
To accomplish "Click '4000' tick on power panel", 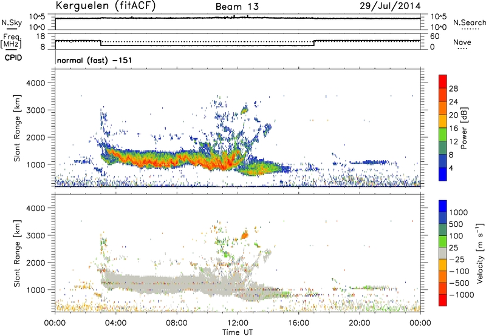I will pyautogui.click(x=35, y=83).
